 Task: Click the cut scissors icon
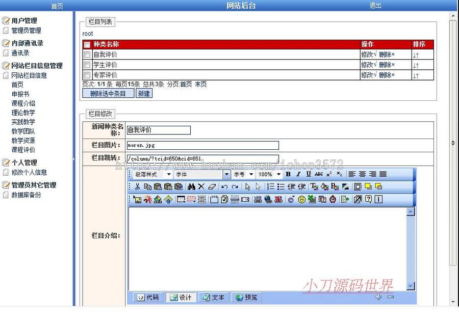[137, 187]
